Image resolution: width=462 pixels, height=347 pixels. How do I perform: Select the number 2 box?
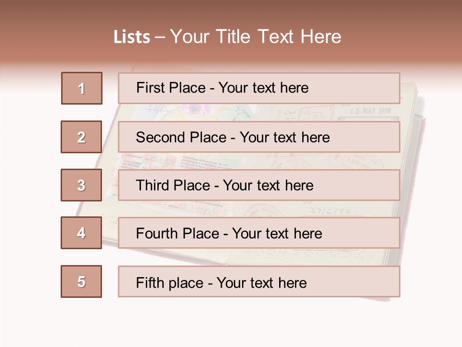(81, 137)
